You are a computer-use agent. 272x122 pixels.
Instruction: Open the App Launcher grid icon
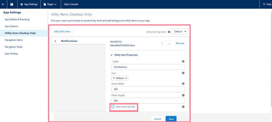(x=12, y=4)
